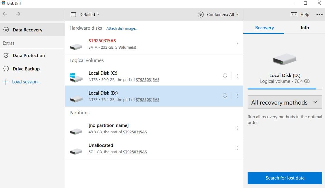Click ST9250315AS link in Local Disk (D:) row

click(148, 99)
